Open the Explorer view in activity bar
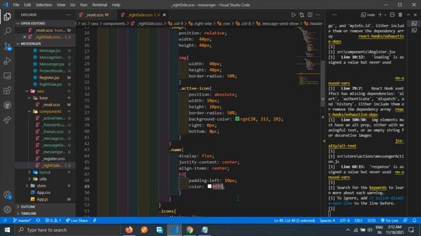Image resolution: width=421 pixels, height=236 pixels. 7,16
